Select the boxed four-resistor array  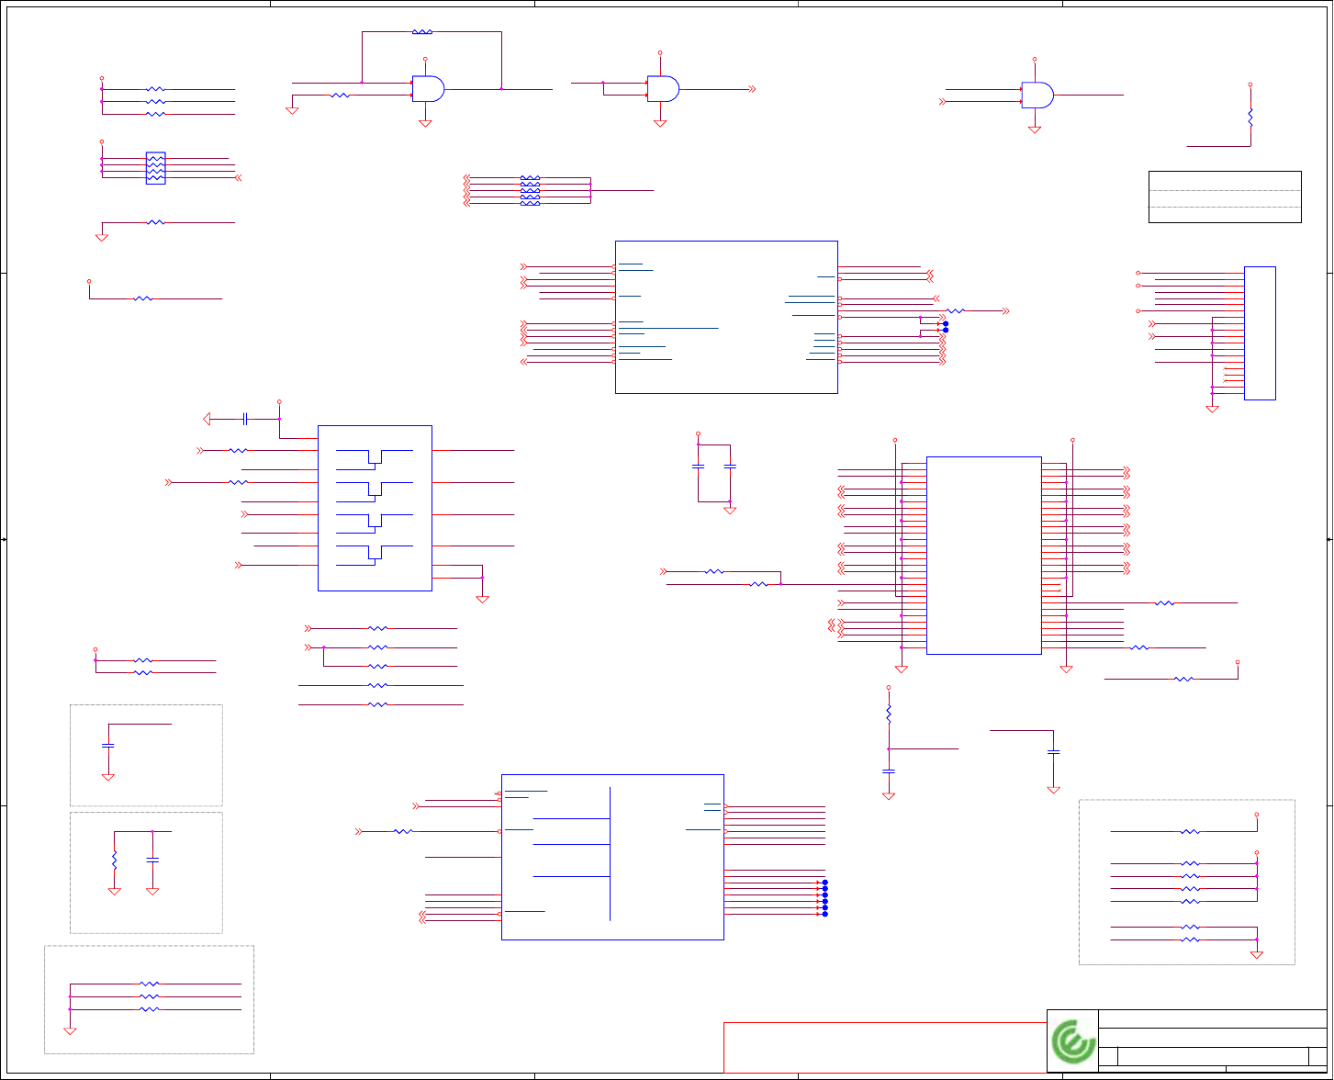coord(155,168)
